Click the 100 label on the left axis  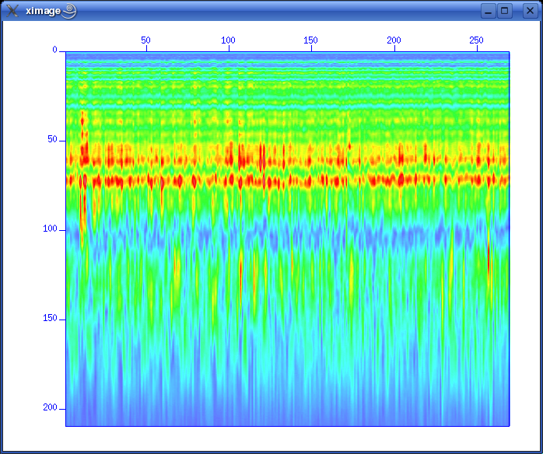(x=50, y=229)
